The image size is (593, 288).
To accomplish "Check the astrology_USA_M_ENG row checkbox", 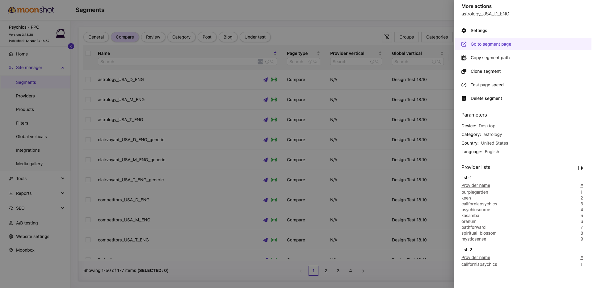I will tap(88, 100).
